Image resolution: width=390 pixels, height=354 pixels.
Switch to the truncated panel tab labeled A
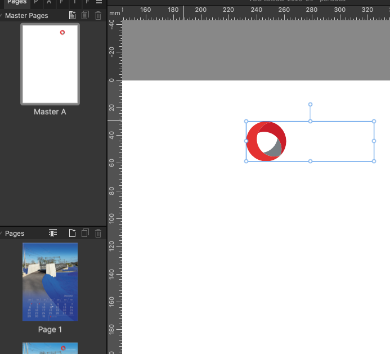pos(49,2)
